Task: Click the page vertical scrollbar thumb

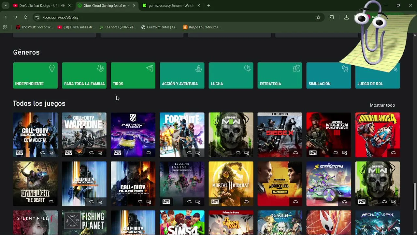Action: [x=415, y=196]
